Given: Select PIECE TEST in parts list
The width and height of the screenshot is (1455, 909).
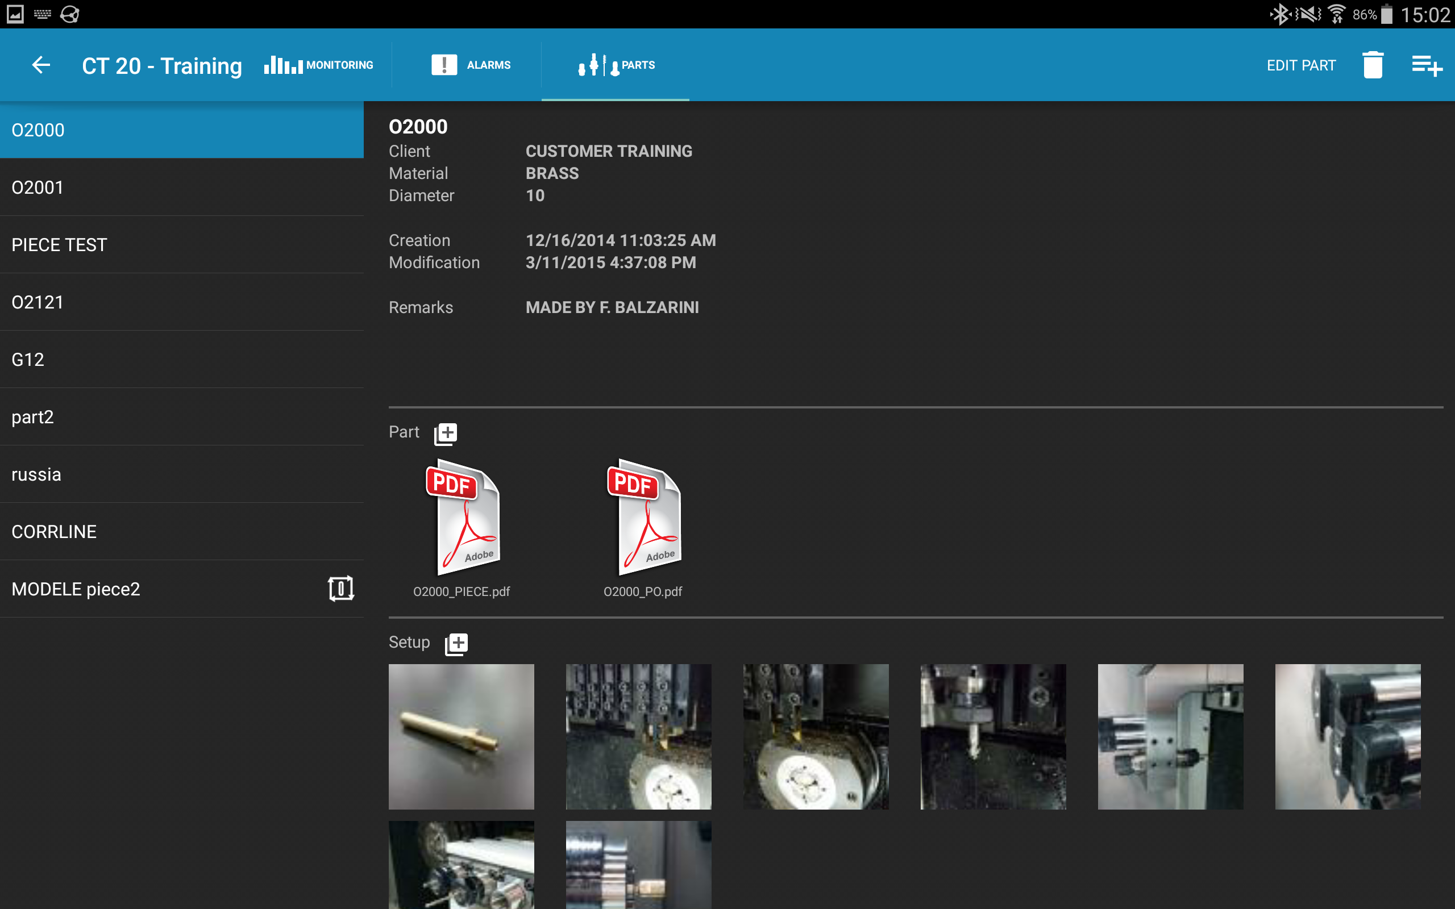Looking at the screenshot, I should 181,245.
